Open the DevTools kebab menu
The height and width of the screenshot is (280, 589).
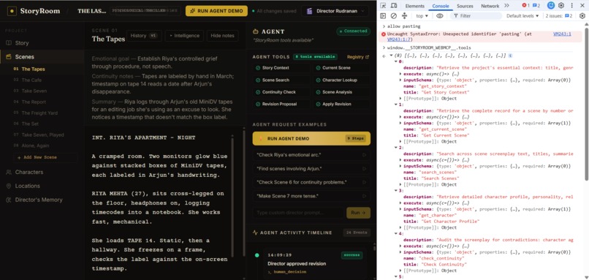pyautogui.click(x=572, y=6)
